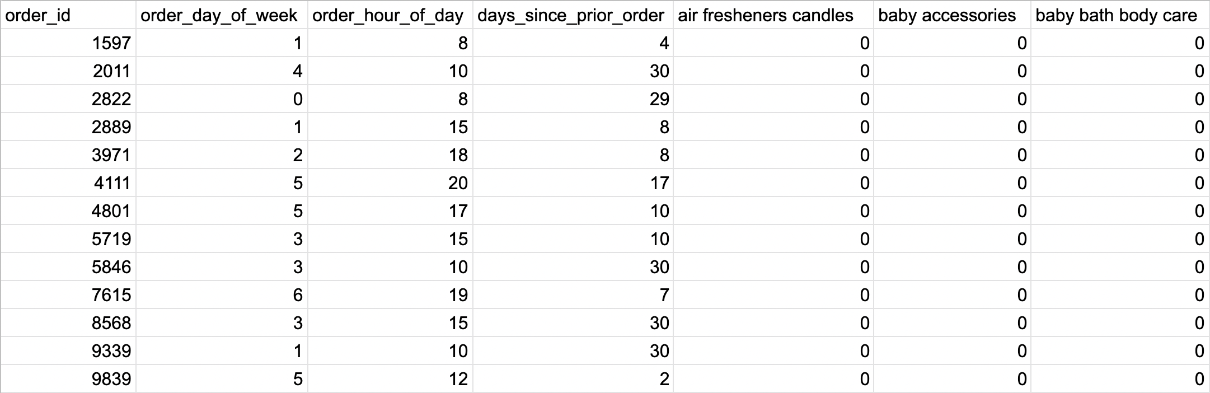Click order_id cell 5846

tap(68, 267)
